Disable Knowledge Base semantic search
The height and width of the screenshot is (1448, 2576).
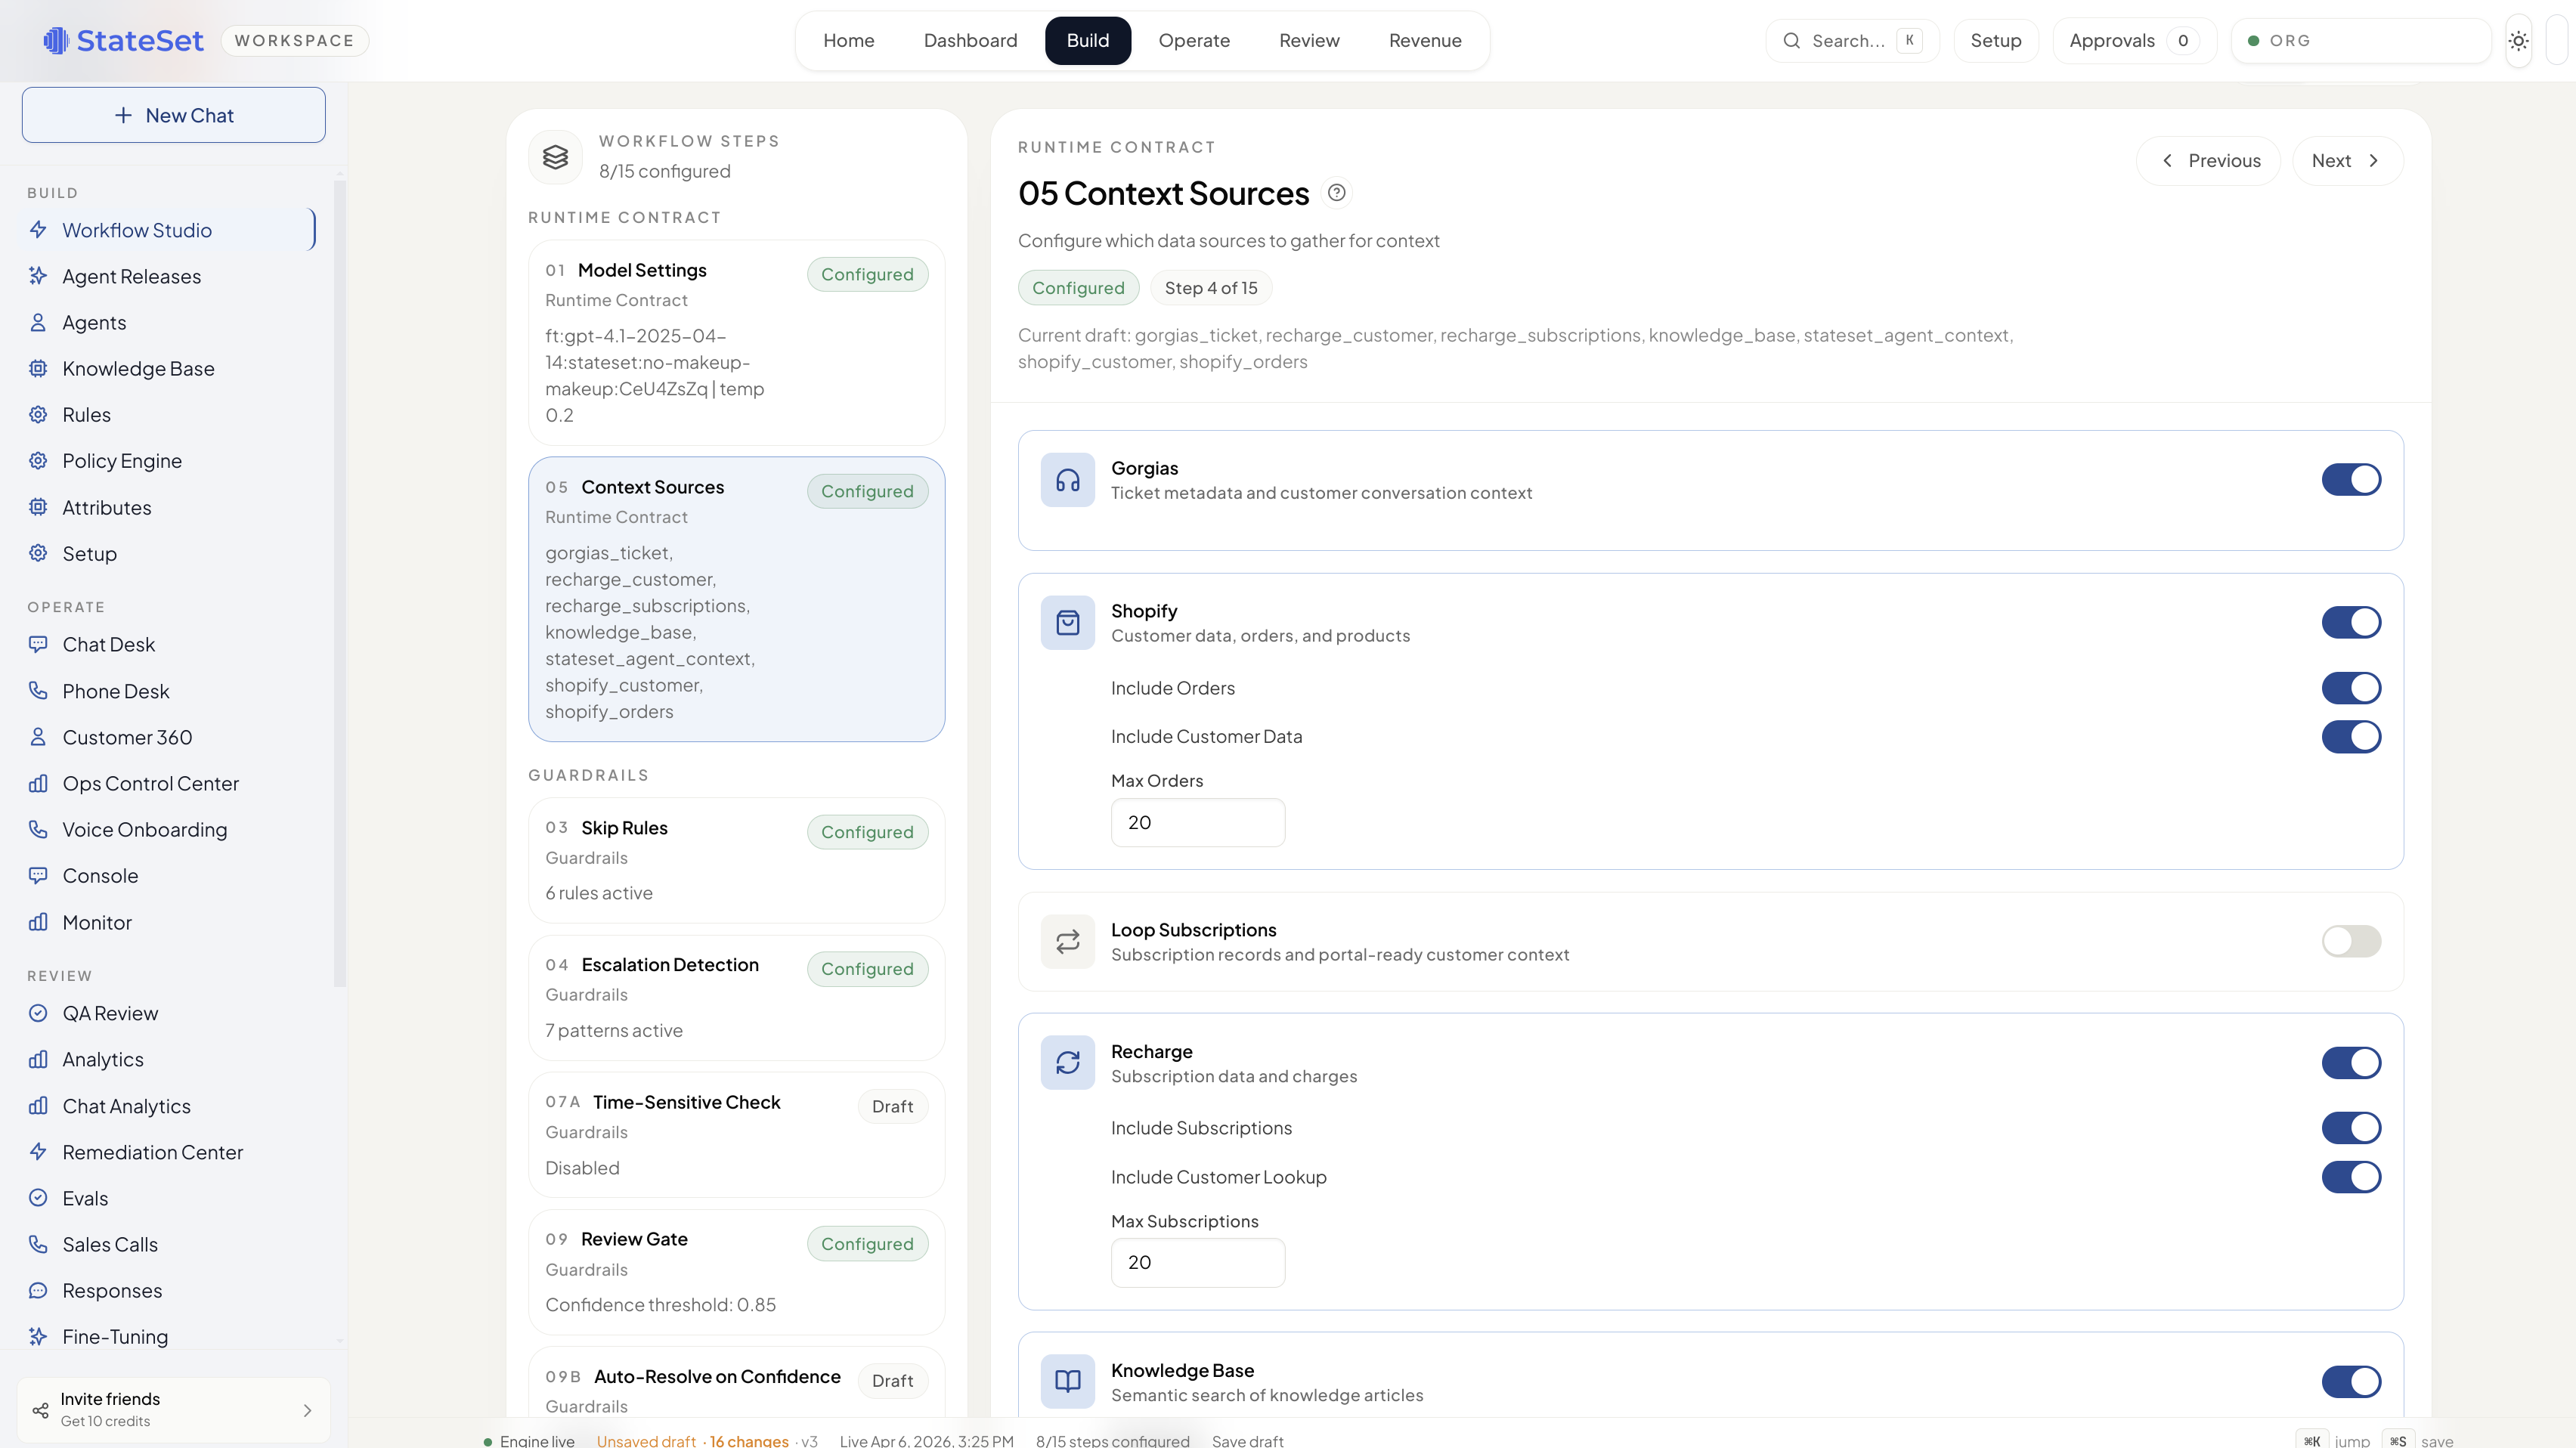(2351, 1381)
